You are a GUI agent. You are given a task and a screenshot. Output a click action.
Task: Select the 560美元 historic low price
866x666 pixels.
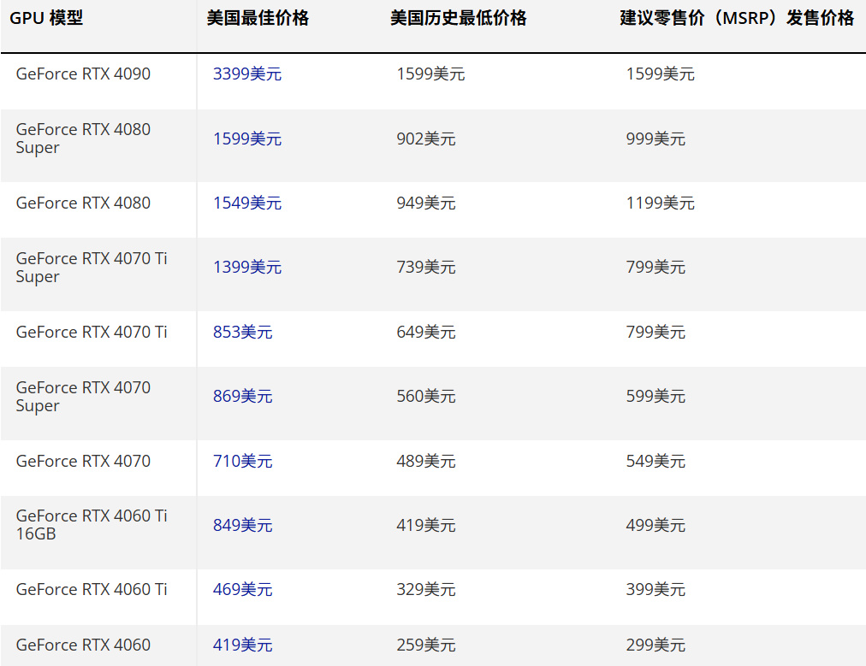click(426, 396)
